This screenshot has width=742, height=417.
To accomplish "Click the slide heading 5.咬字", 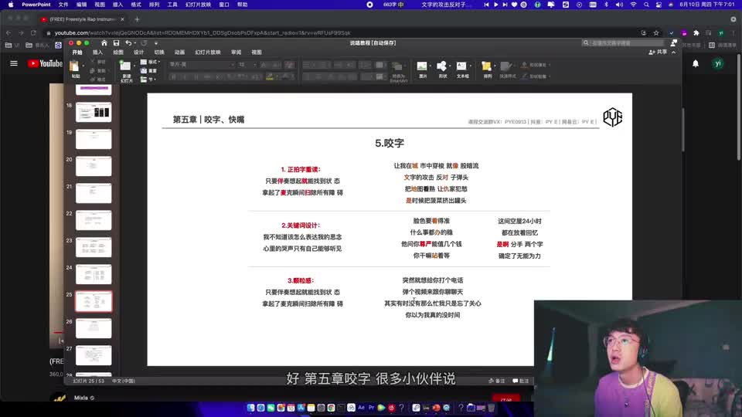I will coord(390,143).
